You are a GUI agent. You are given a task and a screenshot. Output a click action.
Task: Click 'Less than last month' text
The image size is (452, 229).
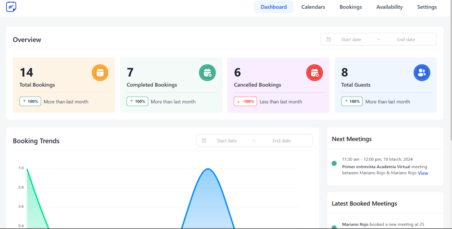281,102
